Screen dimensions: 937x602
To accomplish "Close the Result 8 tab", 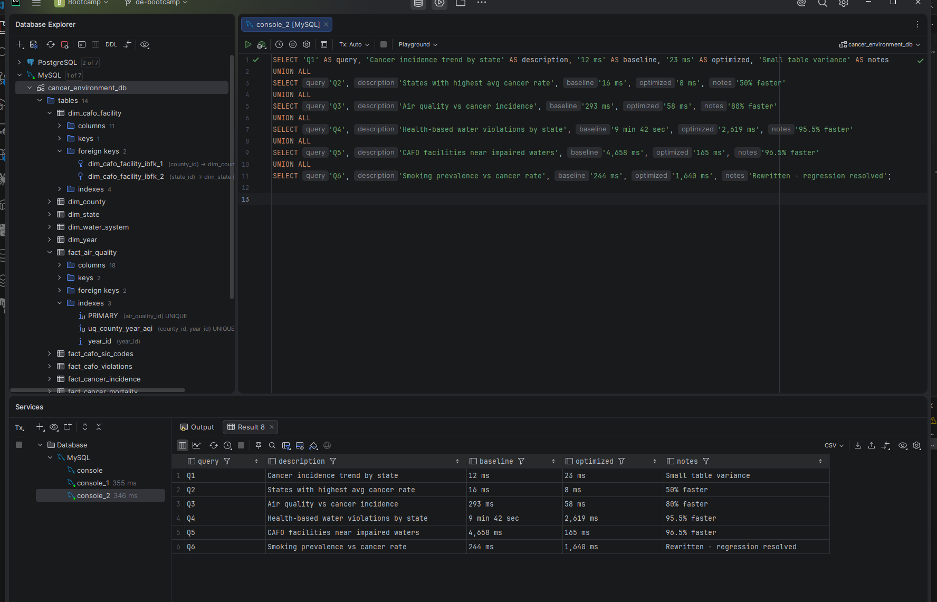I will [x=272, y=427].
